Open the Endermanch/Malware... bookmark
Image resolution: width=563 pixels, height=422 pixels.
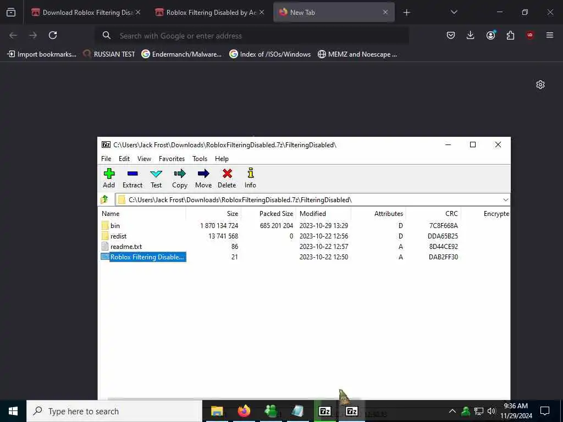181,54
